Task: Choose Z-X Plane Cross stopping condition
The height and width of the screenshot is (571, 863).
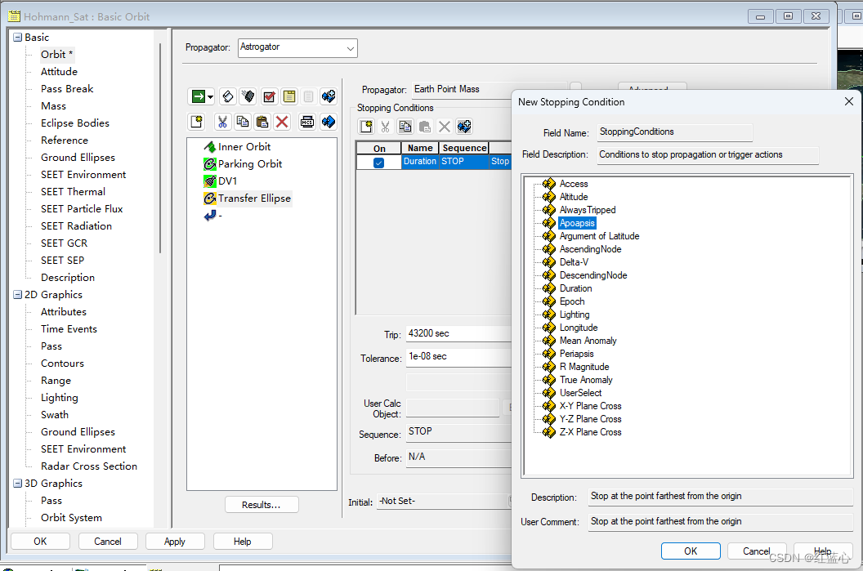Action: 590,432
